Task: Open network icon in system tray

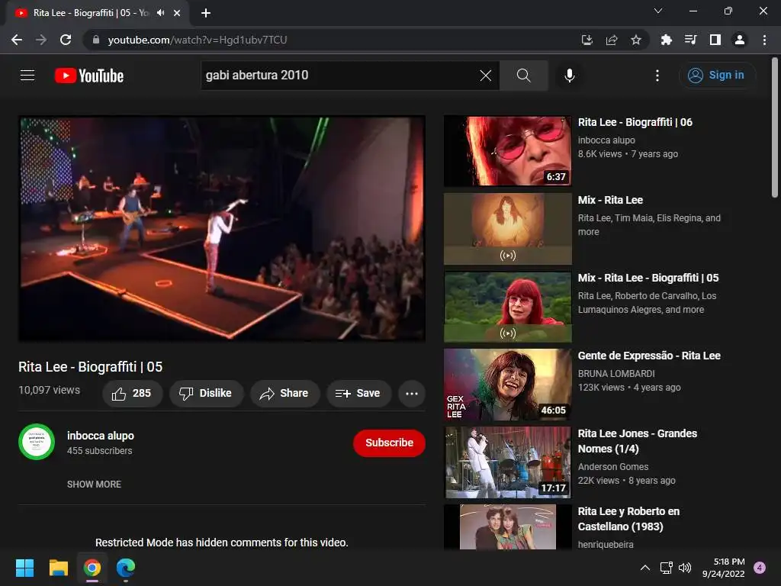Action: click(x=666, y=568)
